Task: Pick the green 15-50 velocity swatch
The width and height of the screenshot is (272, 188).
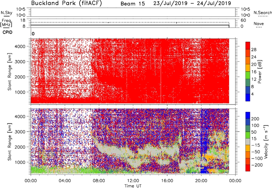Action: [x=248, y=135]
